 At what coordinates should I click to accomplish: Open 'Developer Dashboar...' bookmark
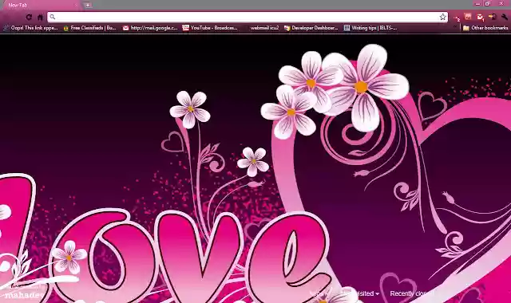click(x=311, y=28)
